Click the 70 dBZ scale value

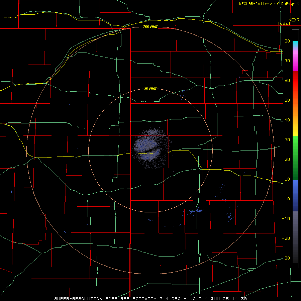pos(287,61)
